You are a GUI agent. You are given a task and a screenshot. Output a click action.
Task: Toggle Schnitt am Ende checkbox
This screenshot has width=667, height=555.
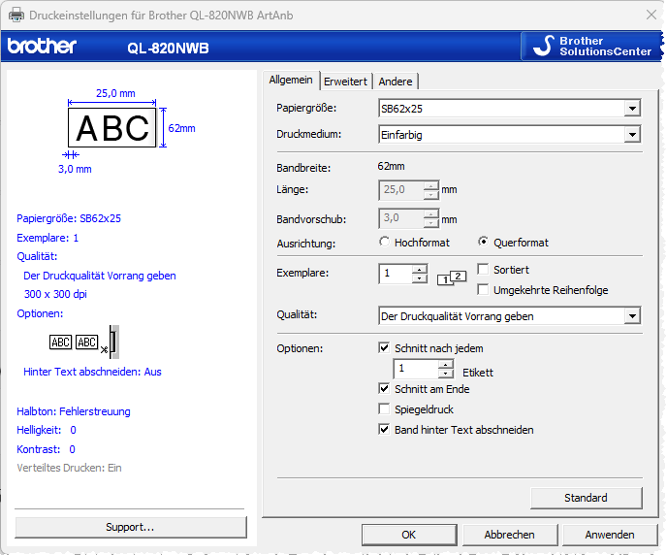pyautogui.click(x=384, y=388)
